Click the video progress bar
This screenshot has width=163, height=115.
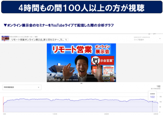81,77
